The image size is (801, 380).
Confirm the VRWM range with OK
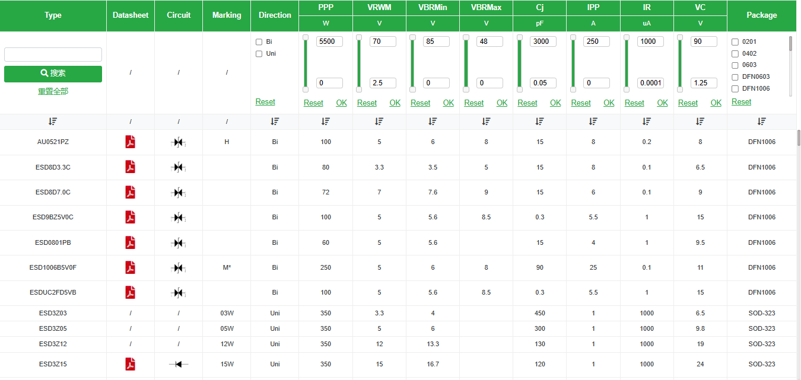tap(395, 103)
